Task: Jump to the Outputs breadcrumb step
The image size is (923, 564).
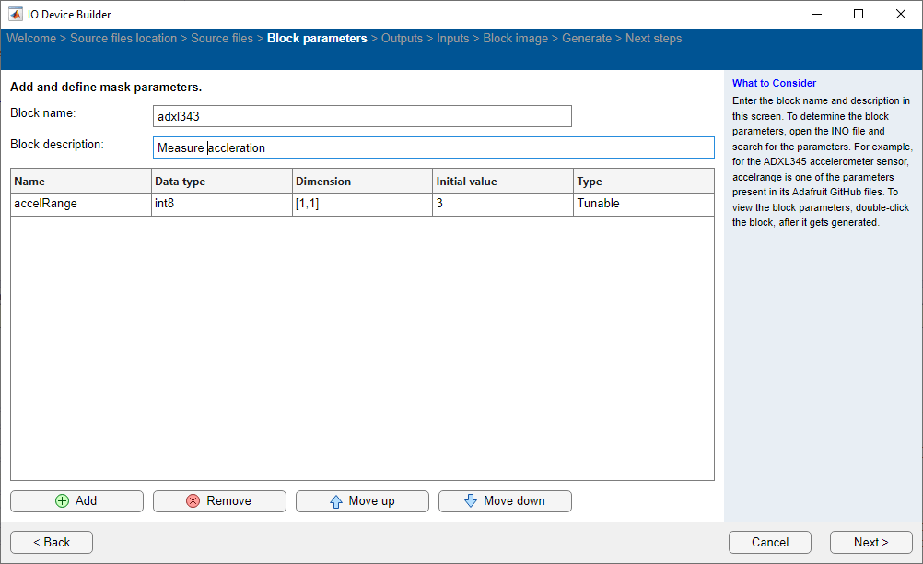Action: (402, 39)
